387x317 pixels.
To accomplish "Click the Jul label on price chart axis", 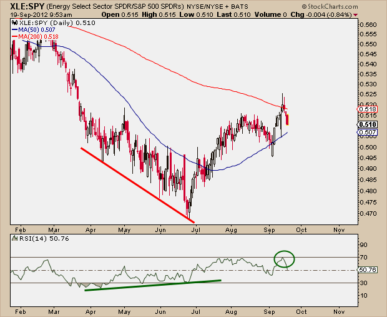I will pyautogui.click(x=196, y=230).
